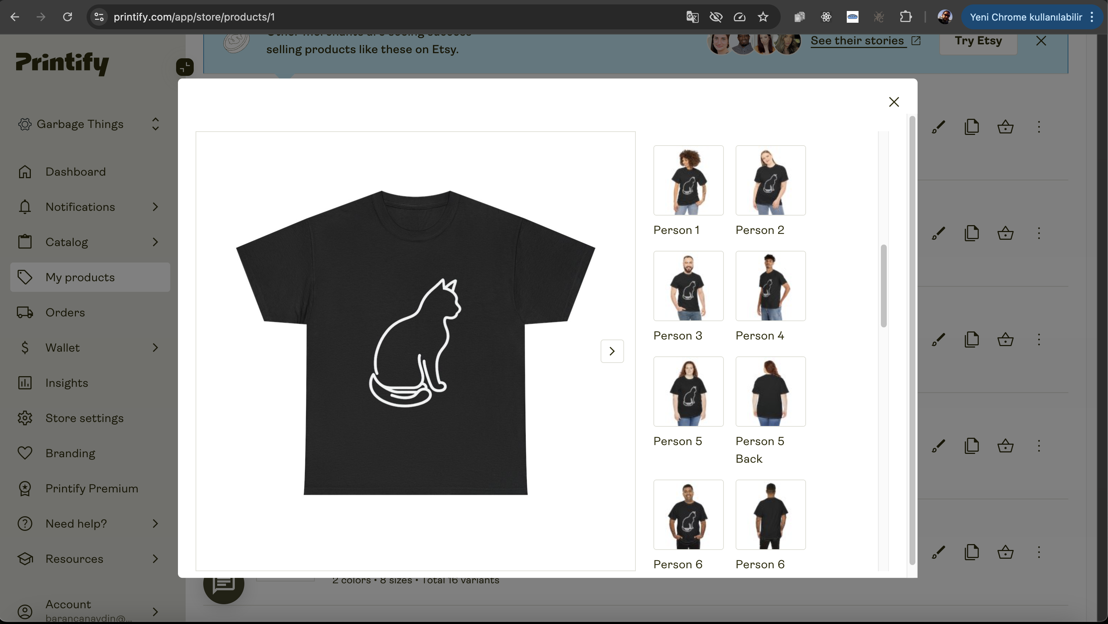Collapse sidebar with the dark toggle icon
The image size is (1108, 624).
pos(185,67)
